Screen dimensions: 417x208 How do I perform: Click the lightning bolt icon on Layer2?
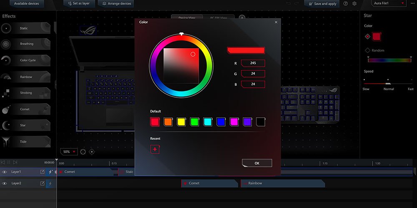tap(50, 183)
